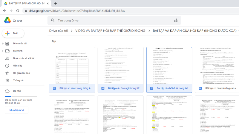Open Thùng rác trash section
239x134 pixels.
pyautogui.click(x=19, y=80)
